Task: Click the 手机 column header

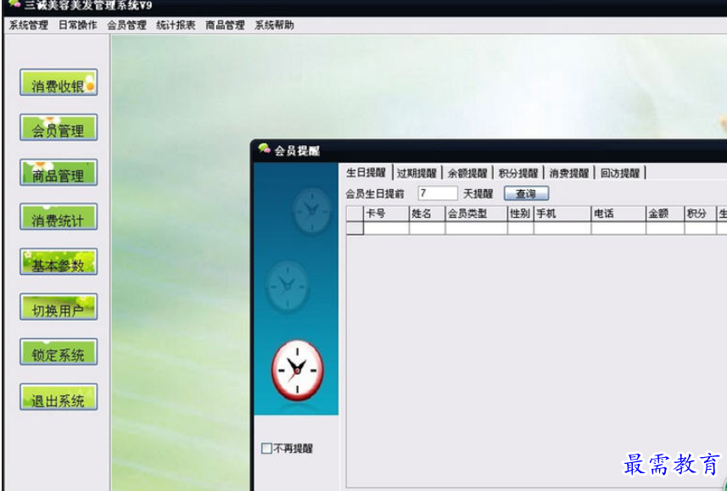Action: coord(562,214)
